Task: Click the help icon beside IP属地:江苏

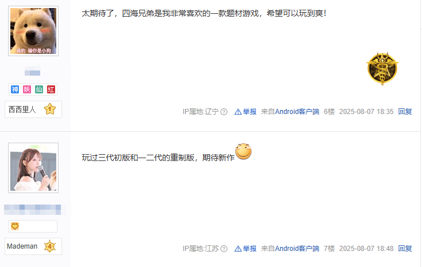Action: pyautogui.click(x=224, y=249)
